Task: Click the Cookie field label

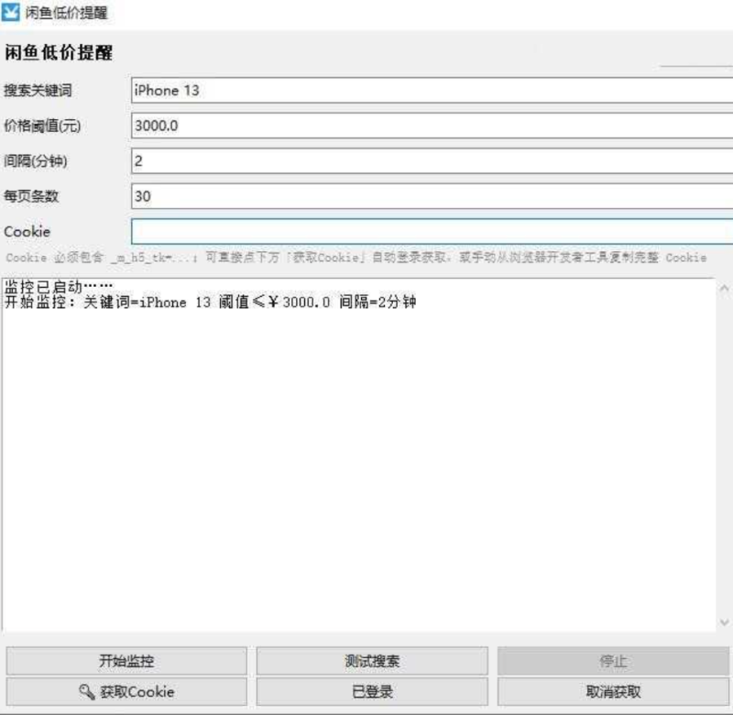Action: point(27,232)
